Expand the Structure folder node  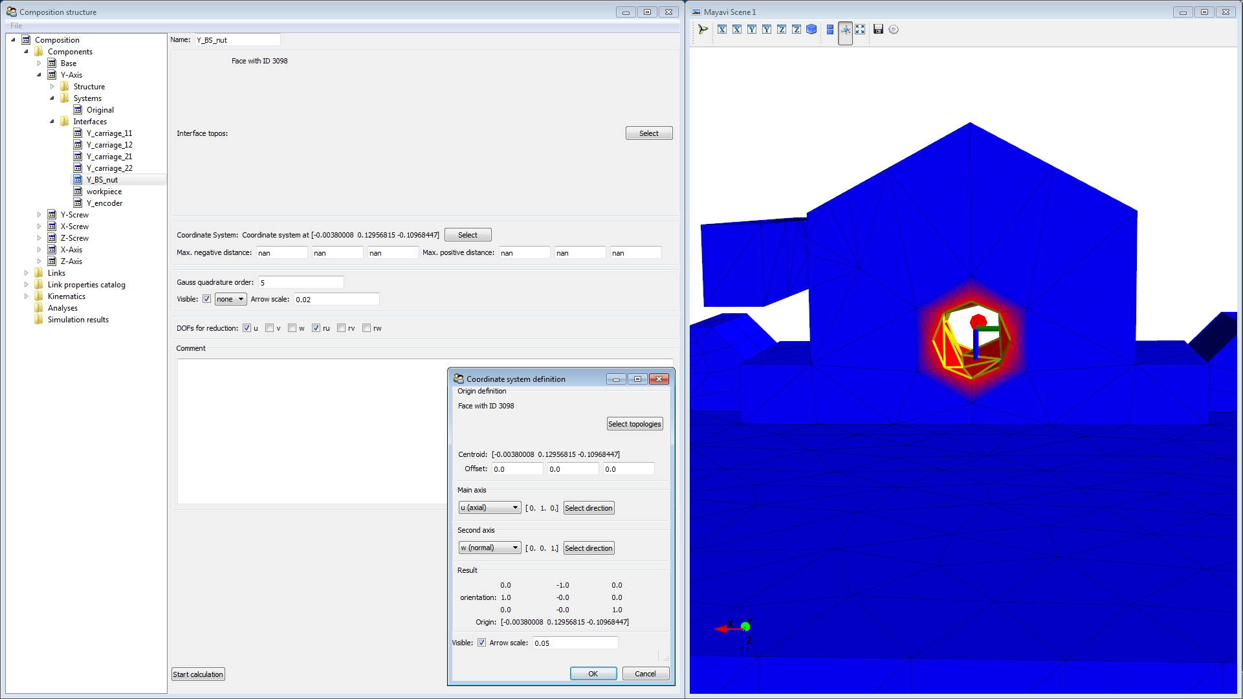pyautogui.click(x=52, y=86)
